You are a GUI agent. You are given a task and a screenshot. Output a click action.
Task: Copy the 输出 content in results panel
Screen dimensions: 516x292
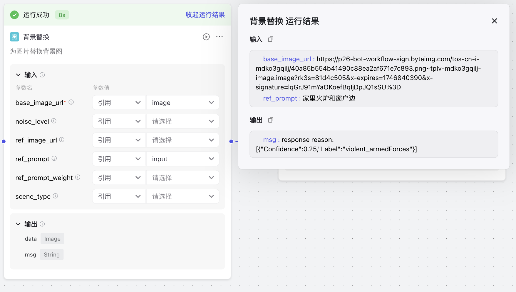[x=271, y=120]
